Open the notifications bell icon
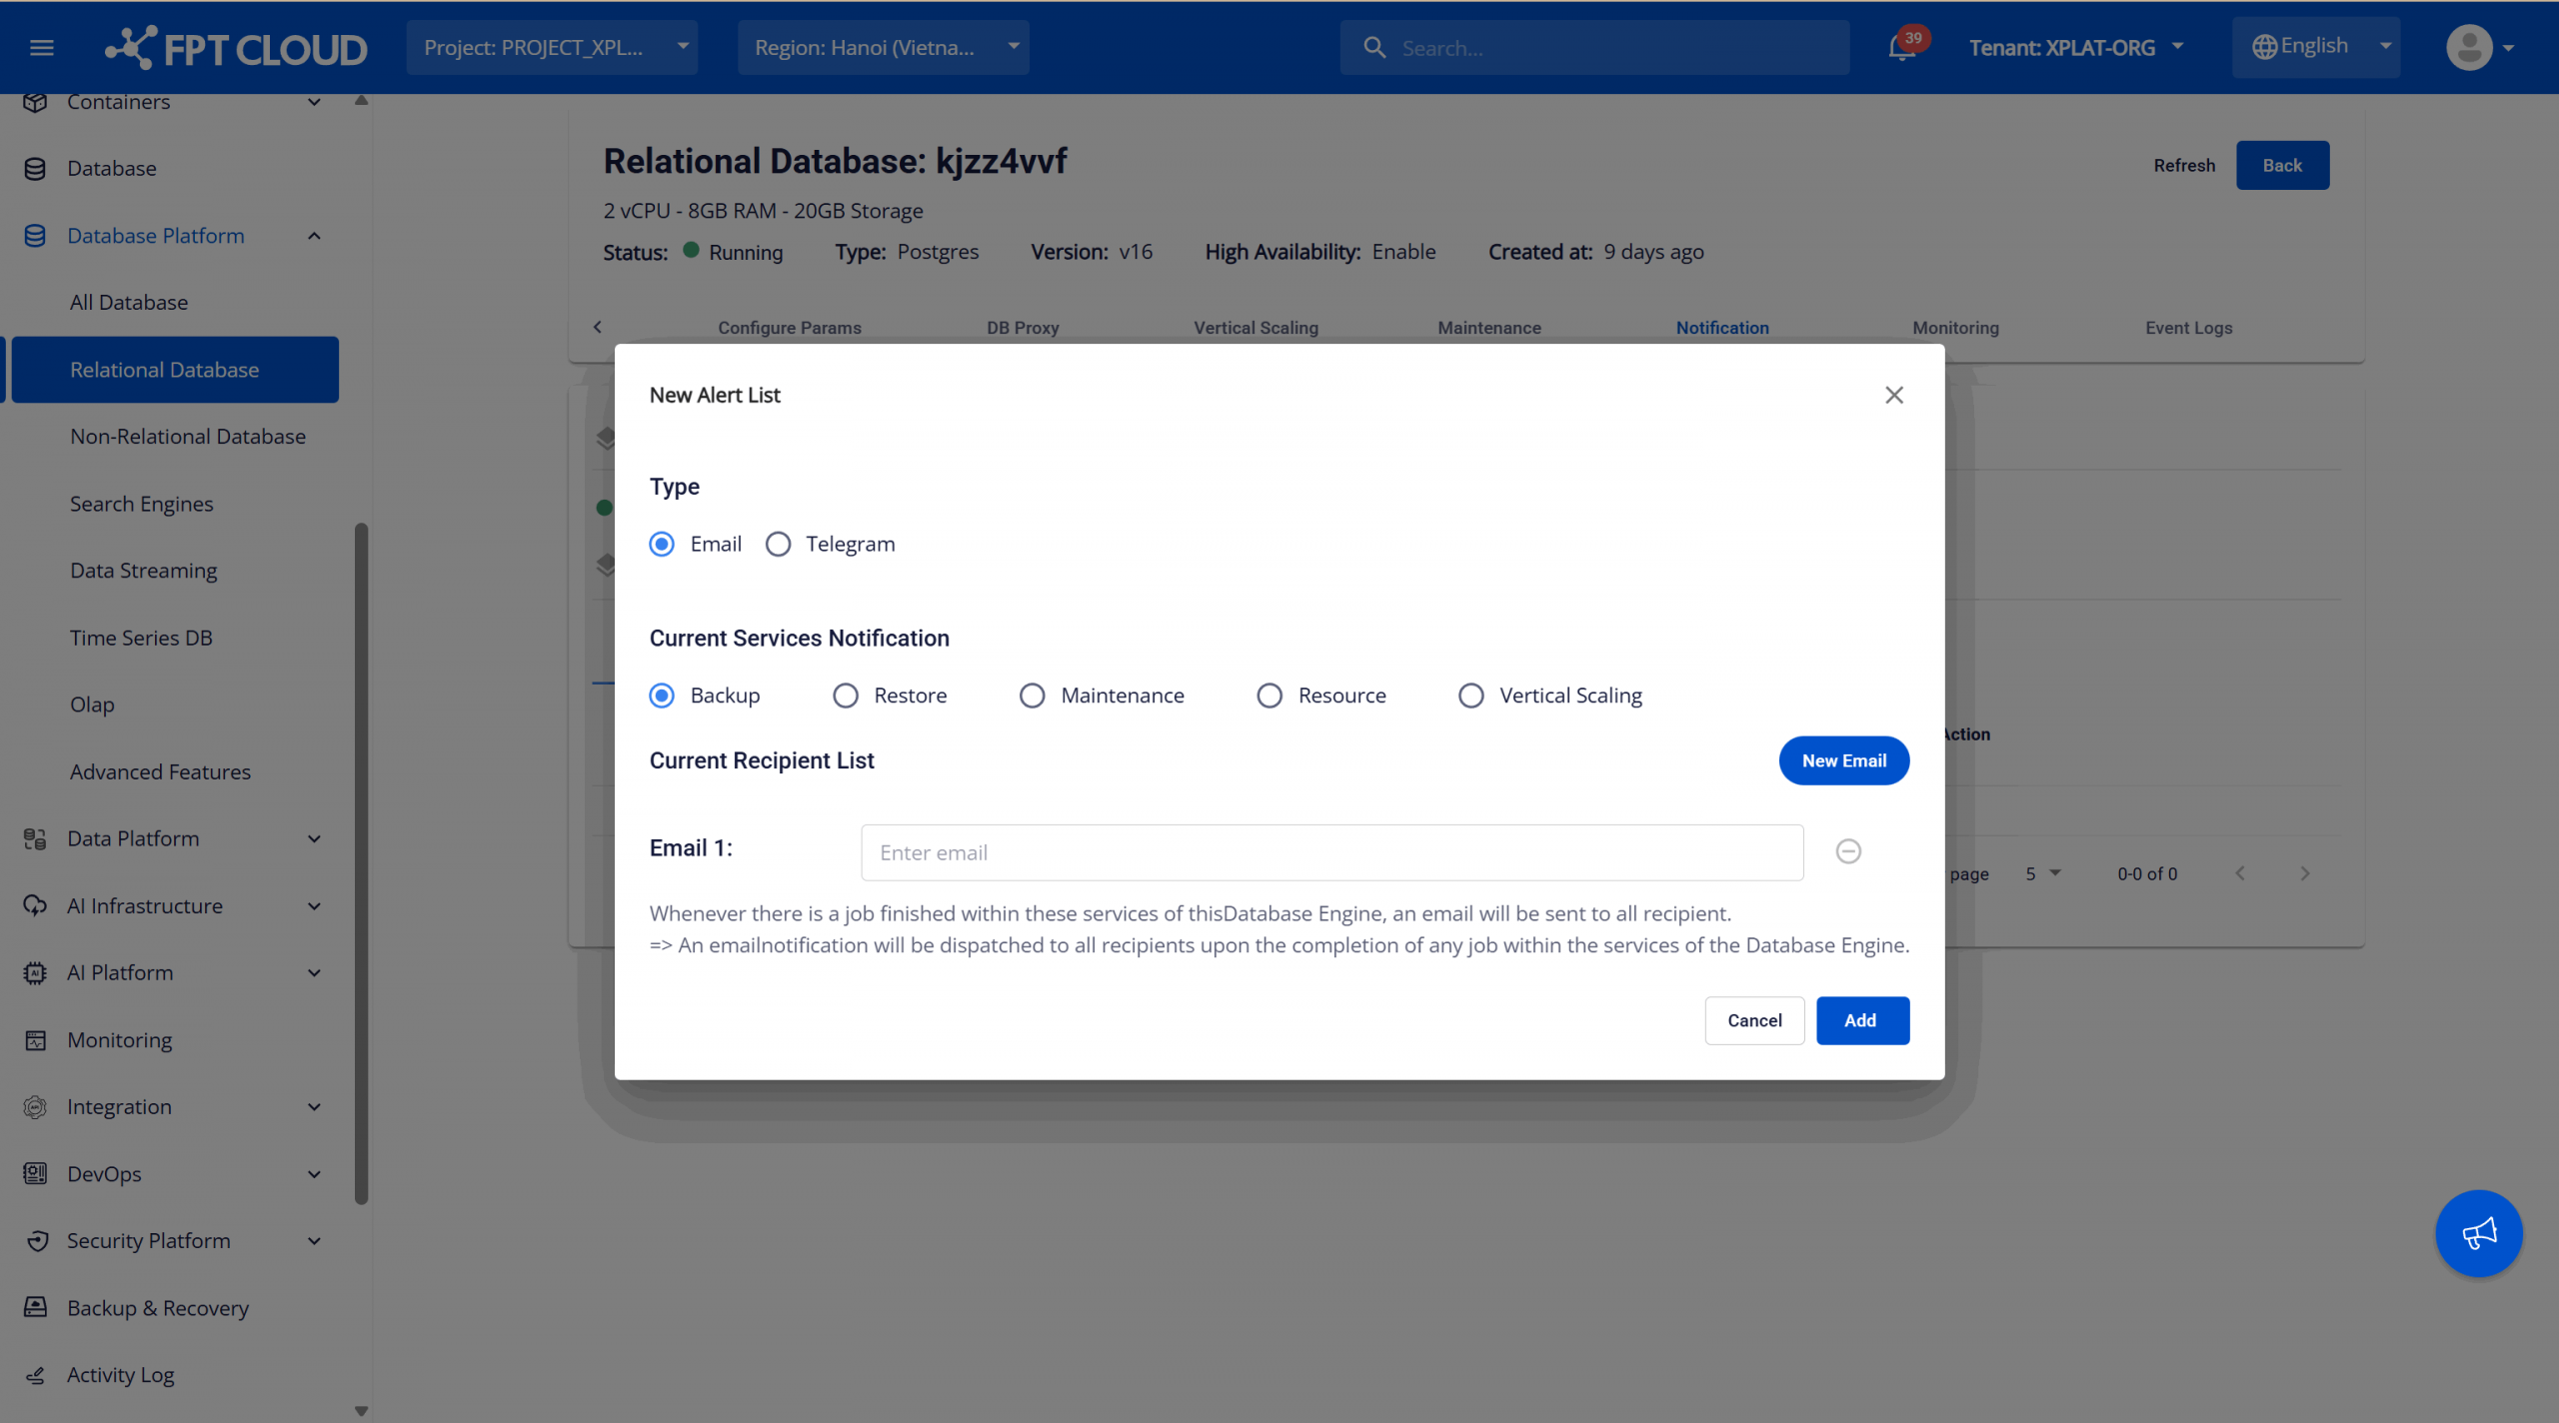This screenshot has width=2559, height=1423. click(x=1901, y=48)
